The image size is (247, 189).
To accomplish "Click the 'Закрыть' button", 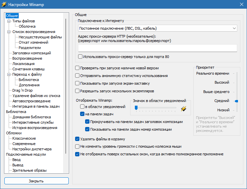I will tap(36, 181).
